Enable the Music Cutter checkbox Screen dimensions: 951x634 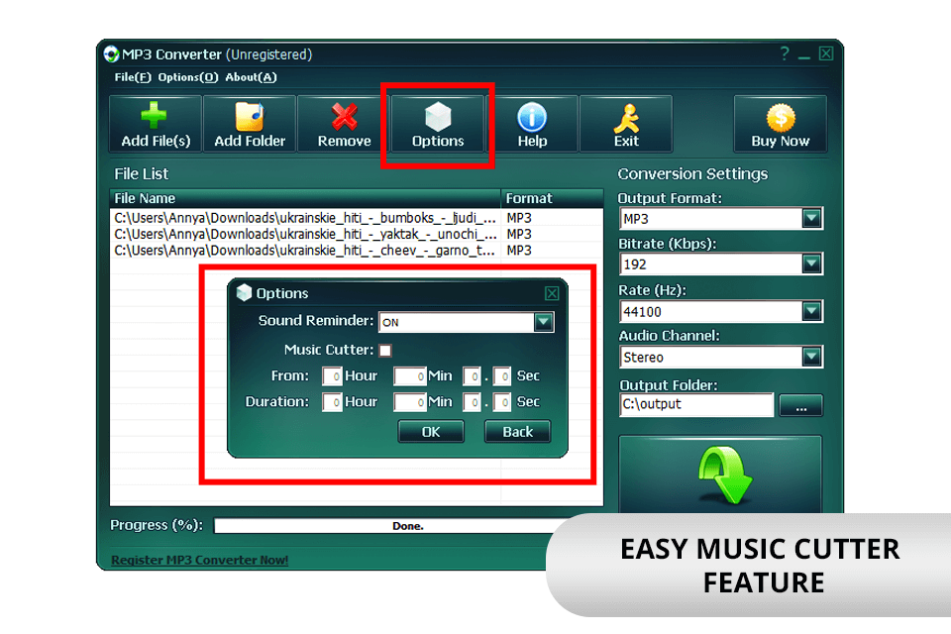tap(385, 350)
